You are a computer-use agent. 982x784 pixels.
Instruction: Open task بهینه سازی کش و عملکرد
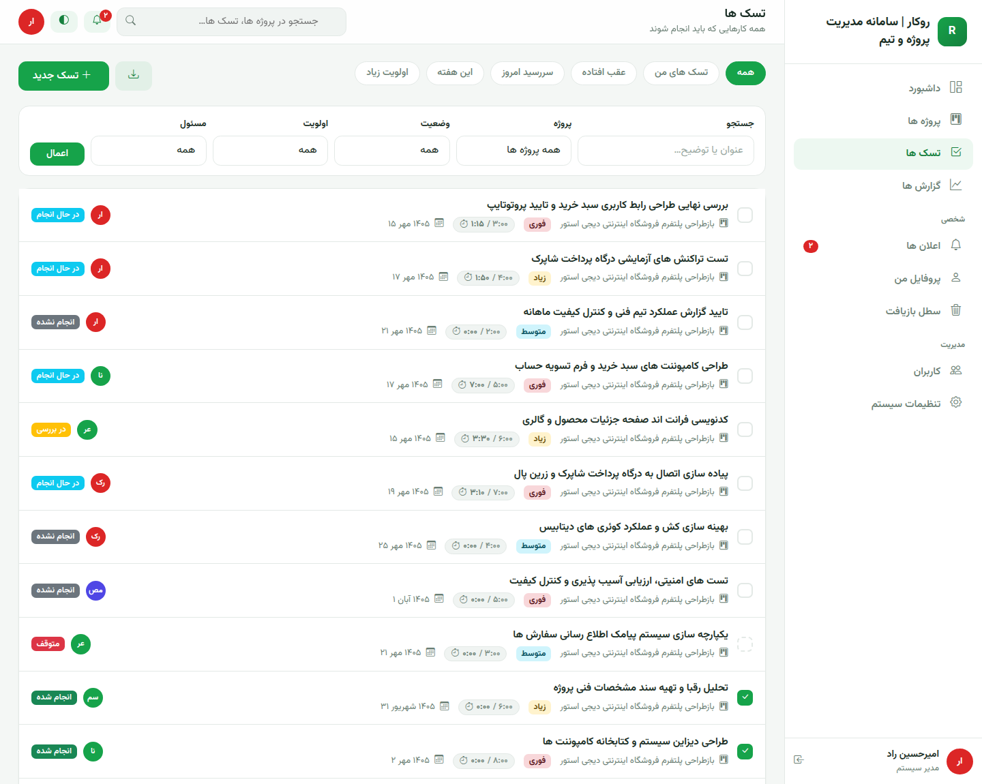(x=634, y=527)
